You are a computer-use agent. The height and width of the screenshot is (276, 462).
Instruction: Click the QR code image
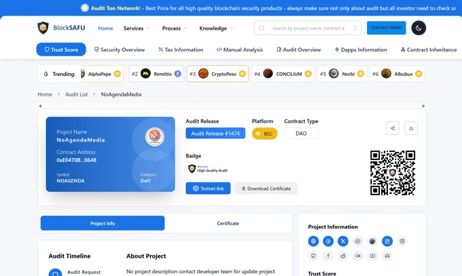393,173
